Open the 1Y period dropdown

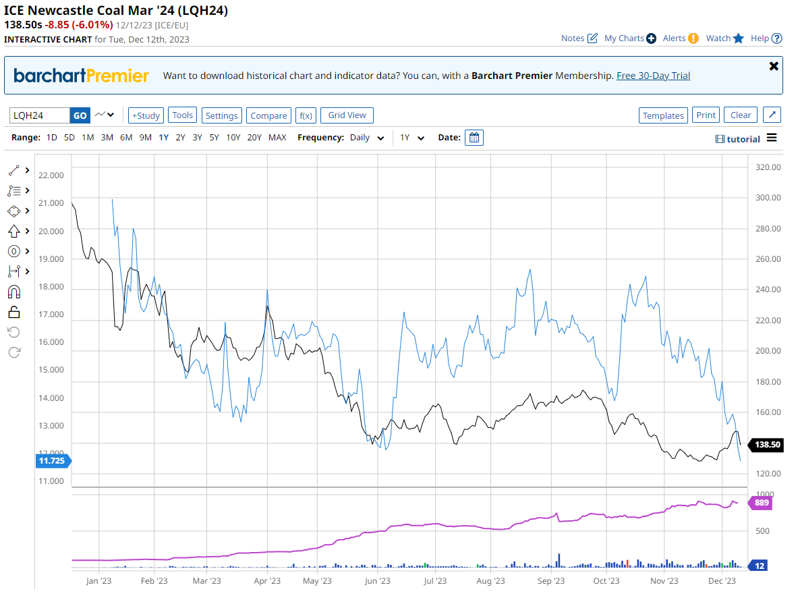point(412,138)
